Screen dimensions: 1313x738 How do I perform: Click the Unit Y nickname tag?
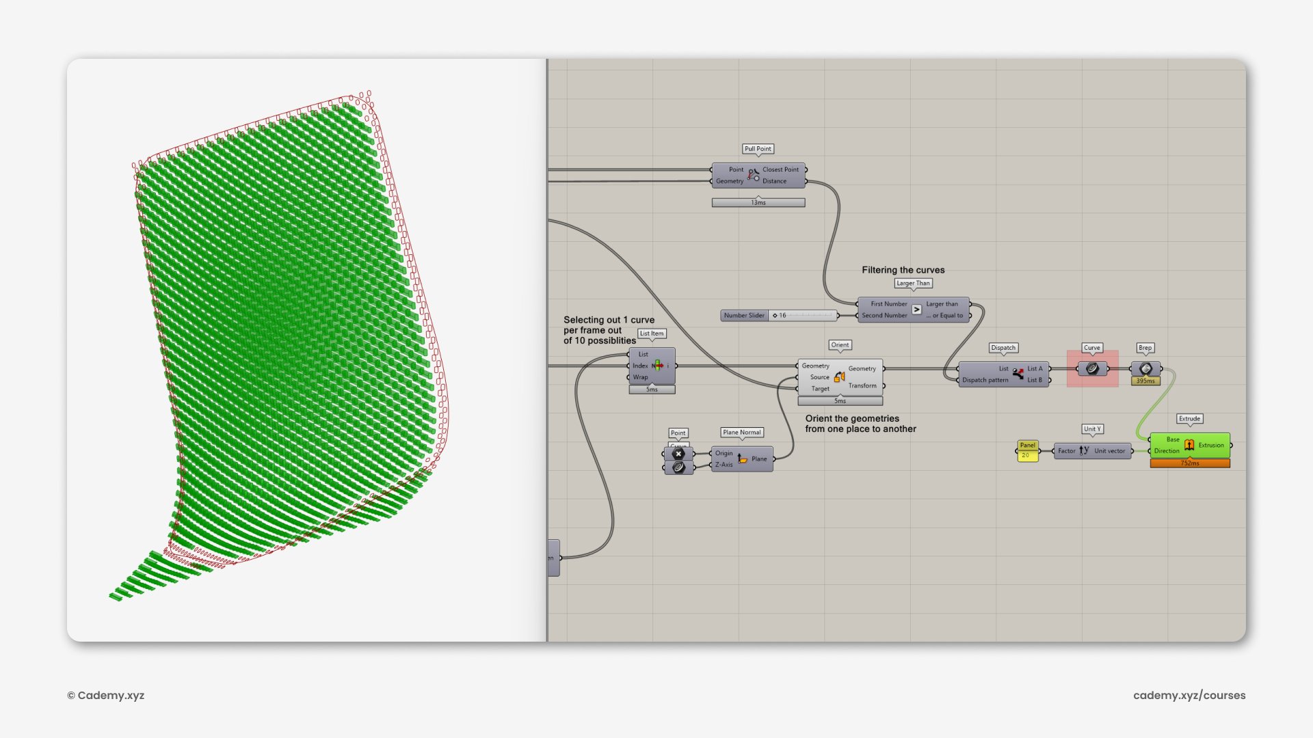coord(1092,429)
